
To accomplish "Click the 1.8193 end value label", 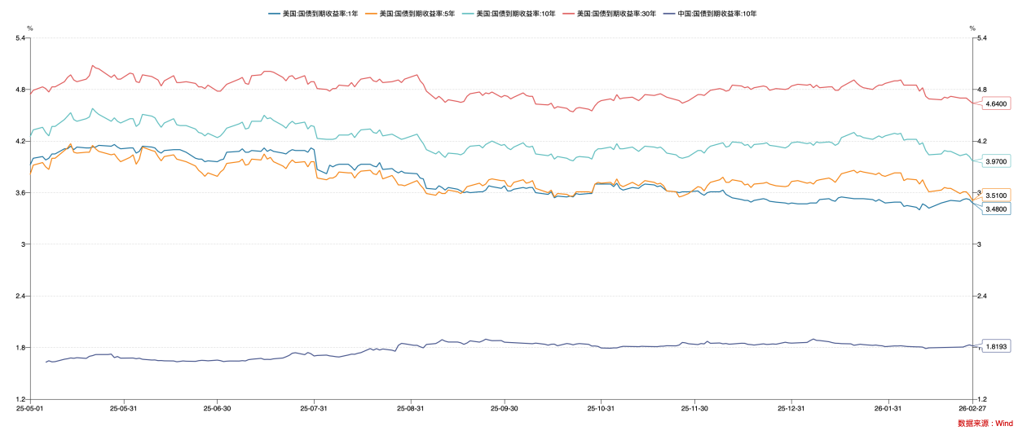I will coord(997,346).
